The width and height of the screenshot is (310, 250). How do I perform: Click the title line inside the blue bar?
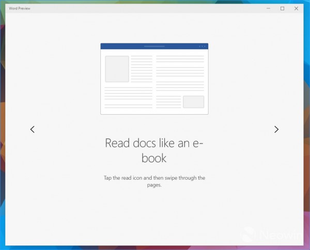[154, 46]
